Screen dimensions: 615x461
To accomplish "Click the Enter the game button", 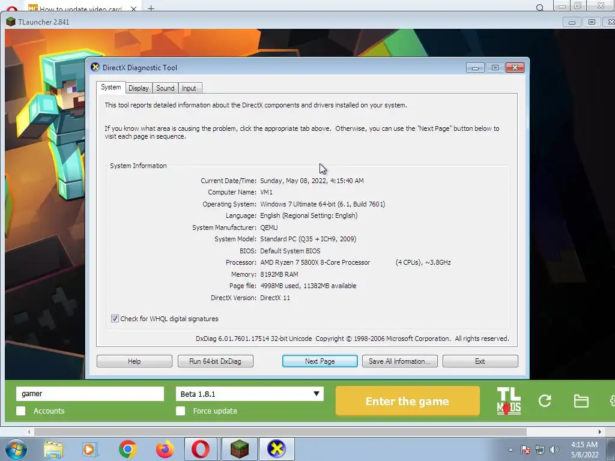I will click(x=408, y=401).
